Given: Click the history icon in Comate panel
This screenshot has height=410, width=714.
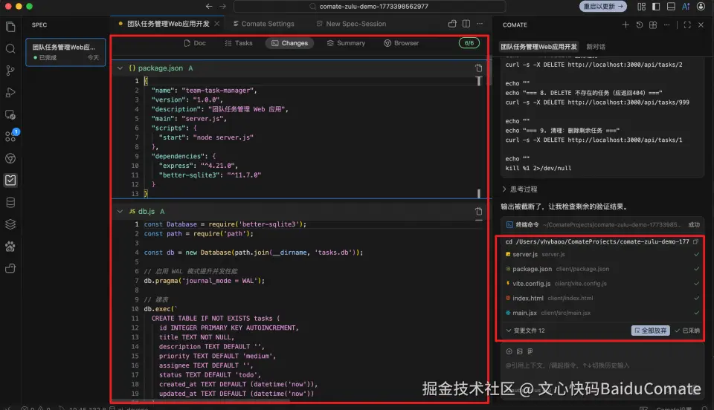Looking at the screenshot, I should (x=639, y=25).
